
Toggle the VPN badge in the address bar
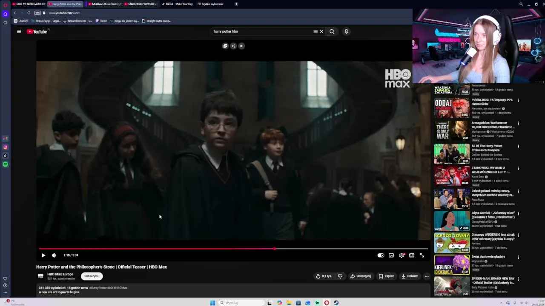[x=37, y=13]
